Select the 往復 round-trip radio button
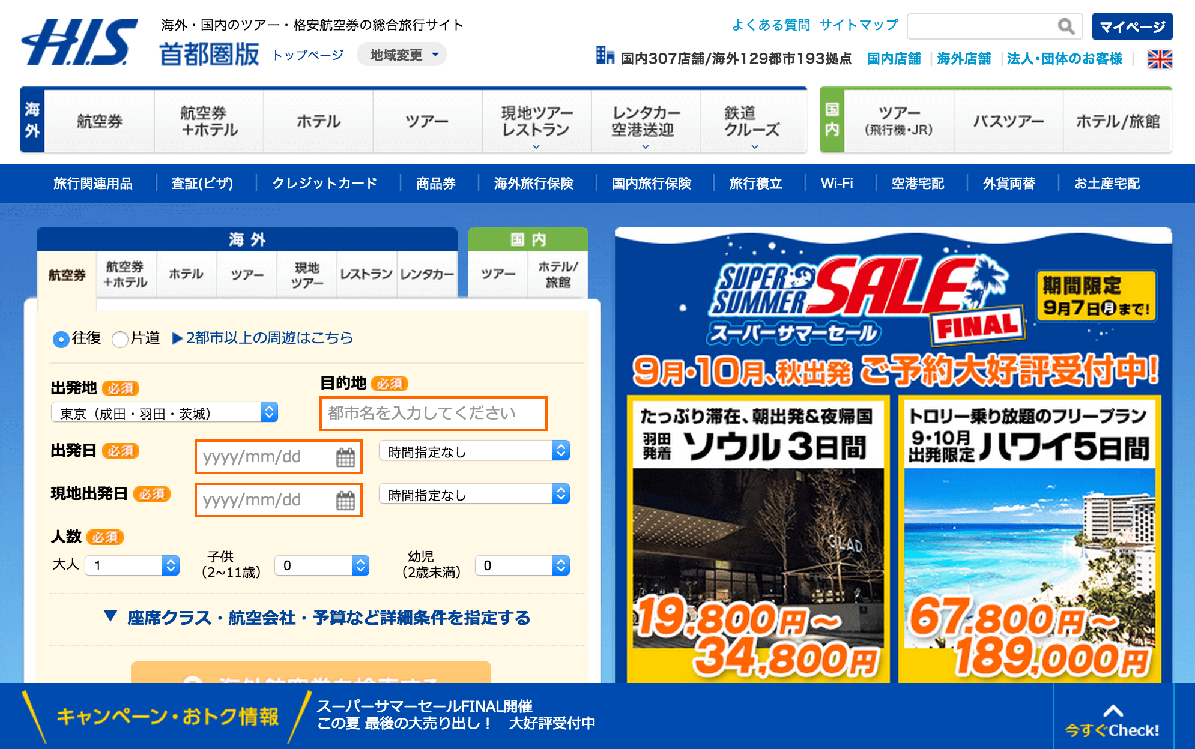 61,339
